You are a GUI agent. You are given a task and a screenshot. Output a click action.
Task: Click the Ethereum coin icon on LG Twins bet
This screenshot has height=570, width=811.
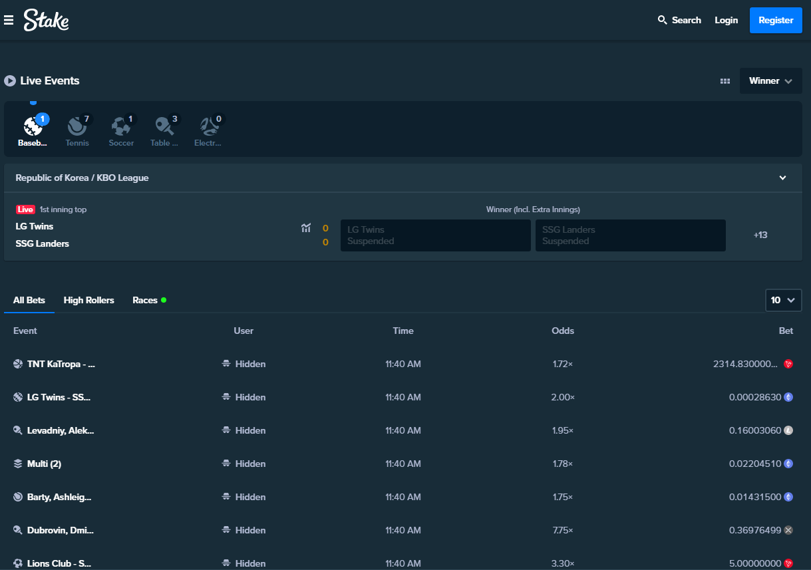(x=788, y=397)
